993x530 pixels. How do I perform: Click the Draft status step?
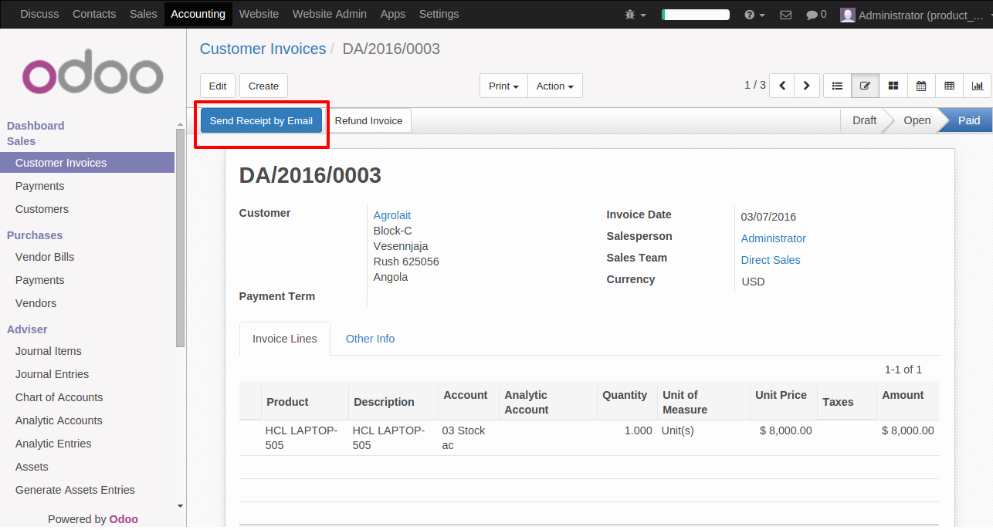click(x=865, y=120)
